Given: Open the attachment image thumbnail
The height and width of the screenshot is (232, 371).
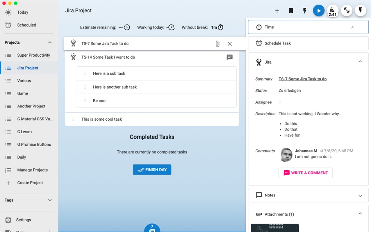Looking at the screenshot, I should pyautogui.click(x=275, y=228).
